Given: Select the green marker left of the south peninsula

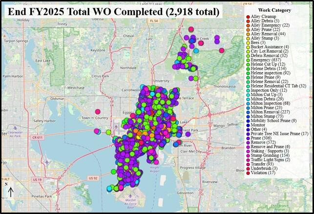Looking at the screenshot, I should tap(114, 171).
